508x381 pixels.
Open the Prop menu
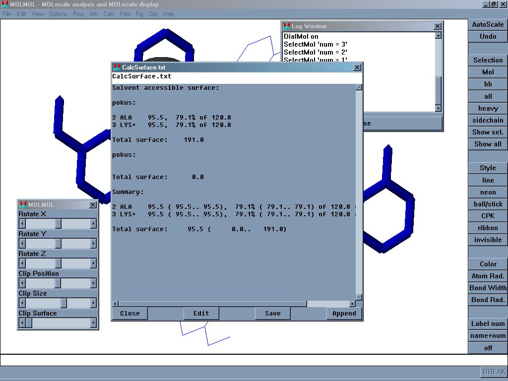click(78, 14)
